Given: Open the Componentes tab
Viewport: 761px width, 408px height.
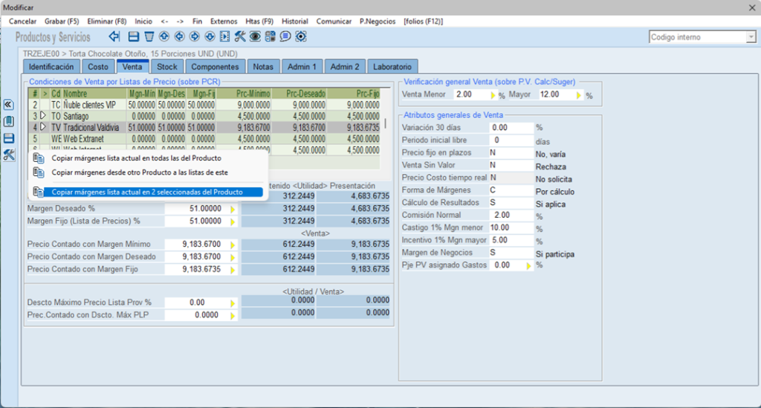Looking at the screenshot, I should click(x=215, y=67).
